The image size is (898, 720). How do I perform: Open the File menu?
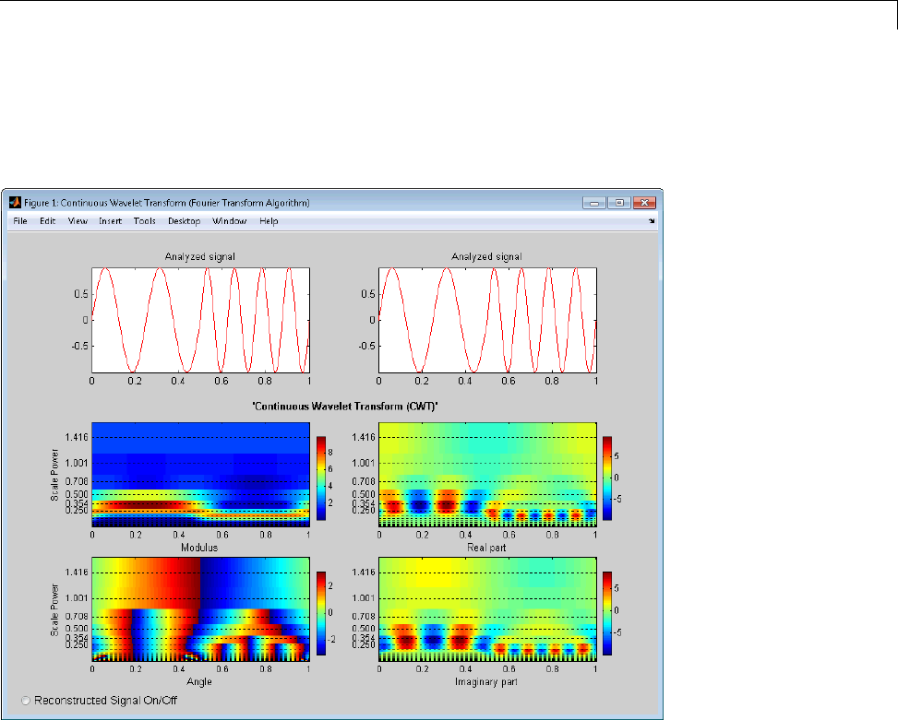20,221
